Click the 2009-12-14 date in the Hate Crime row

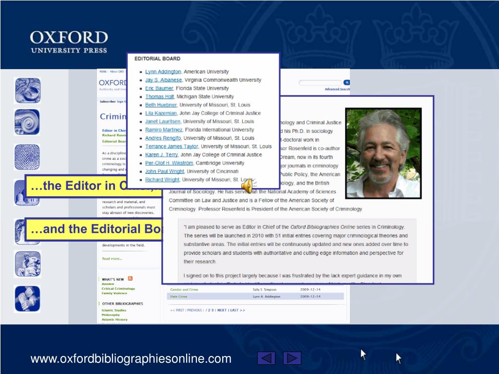(x=310, y=297)
